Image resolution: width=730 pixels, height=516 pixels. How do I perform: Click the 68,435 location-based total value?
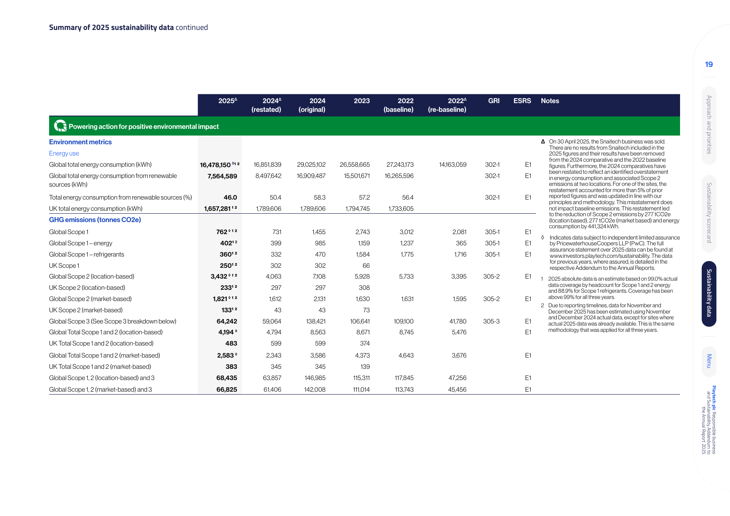[227, 378]
